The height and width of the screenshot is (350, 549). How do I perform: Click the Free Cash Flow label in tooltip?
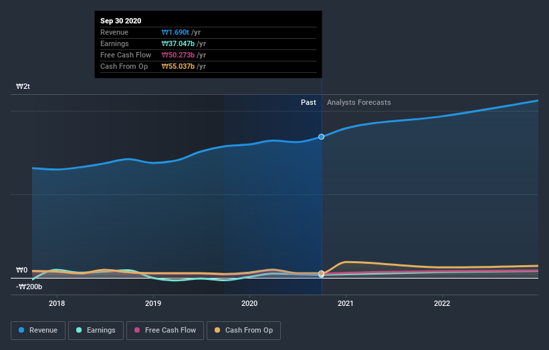[126, 55]
